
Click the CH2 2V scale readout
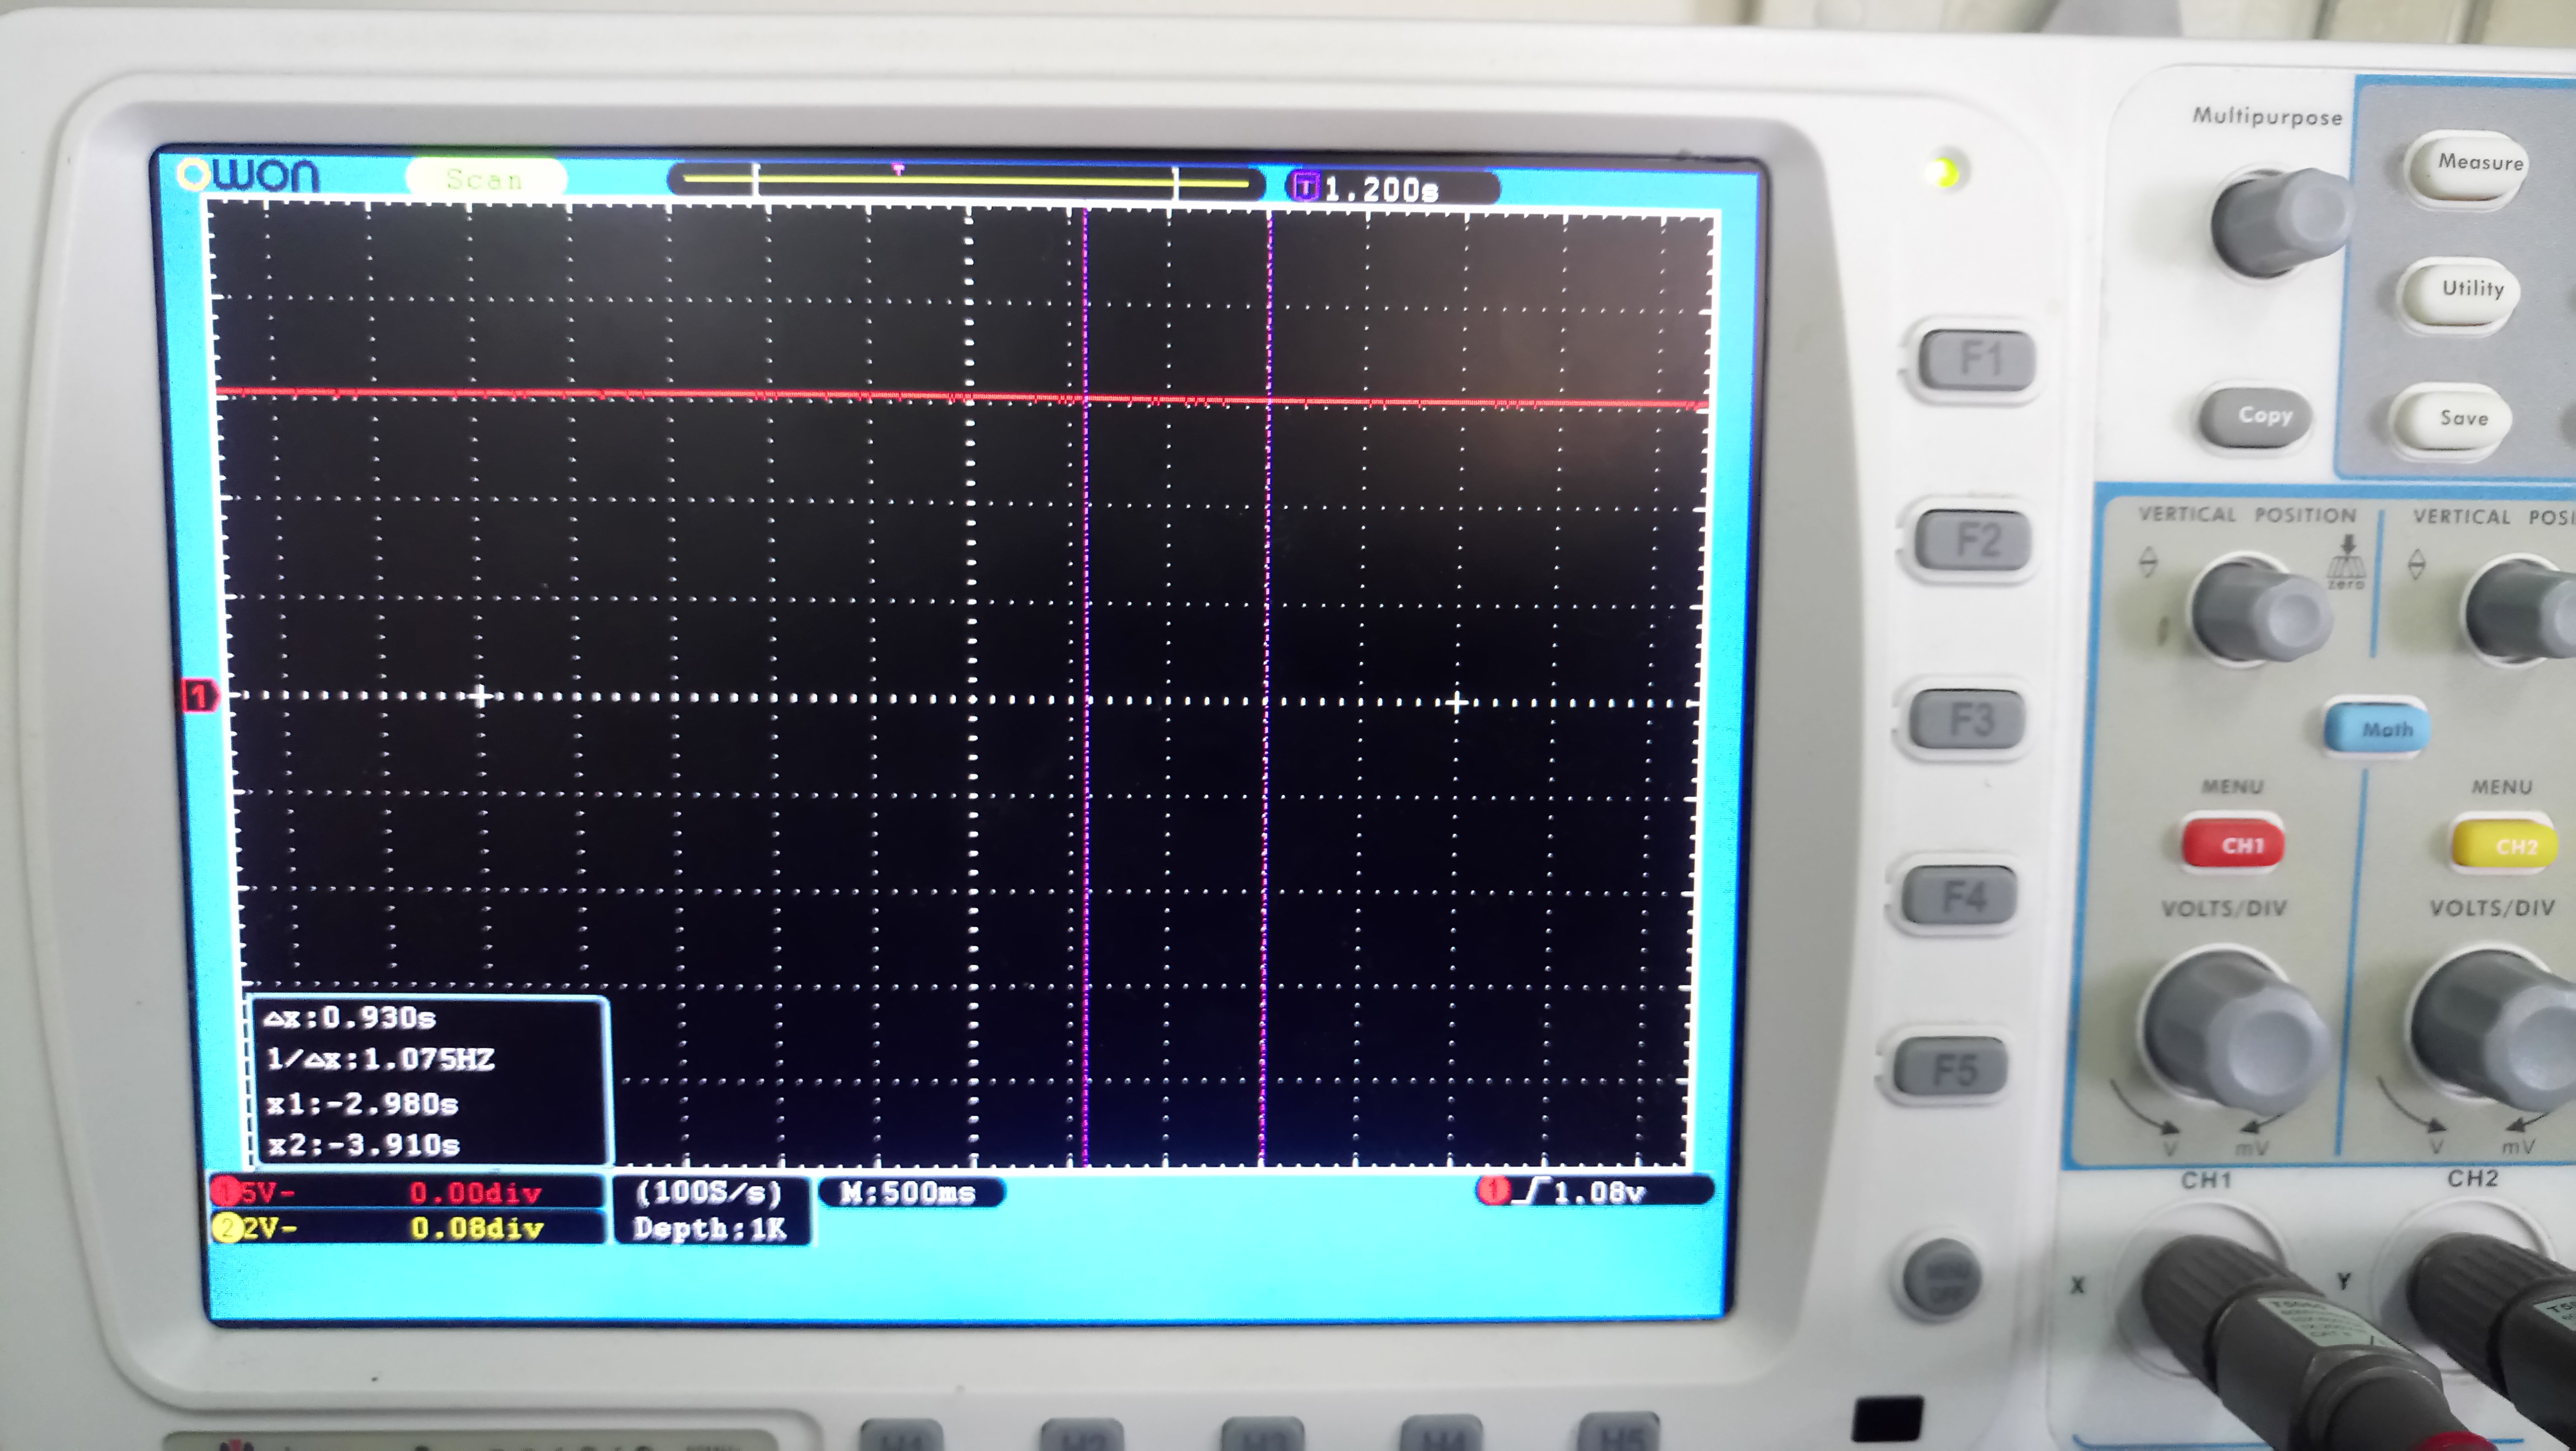click(x=254, y=1227)
